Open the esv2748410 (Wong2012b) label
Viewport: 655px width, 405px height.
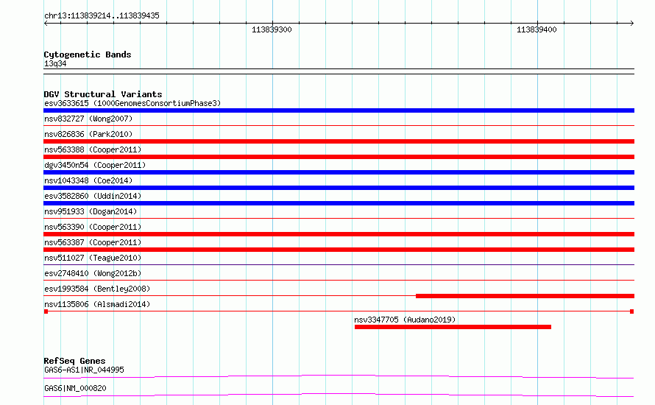click(x=93, y=273)
